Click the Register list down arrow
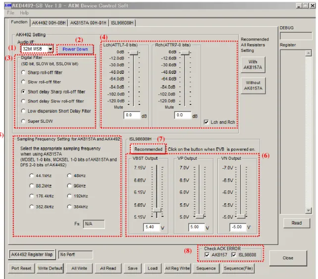Image resolution: width=318 pixels, height=279 pixels. (x=308, y=211)
